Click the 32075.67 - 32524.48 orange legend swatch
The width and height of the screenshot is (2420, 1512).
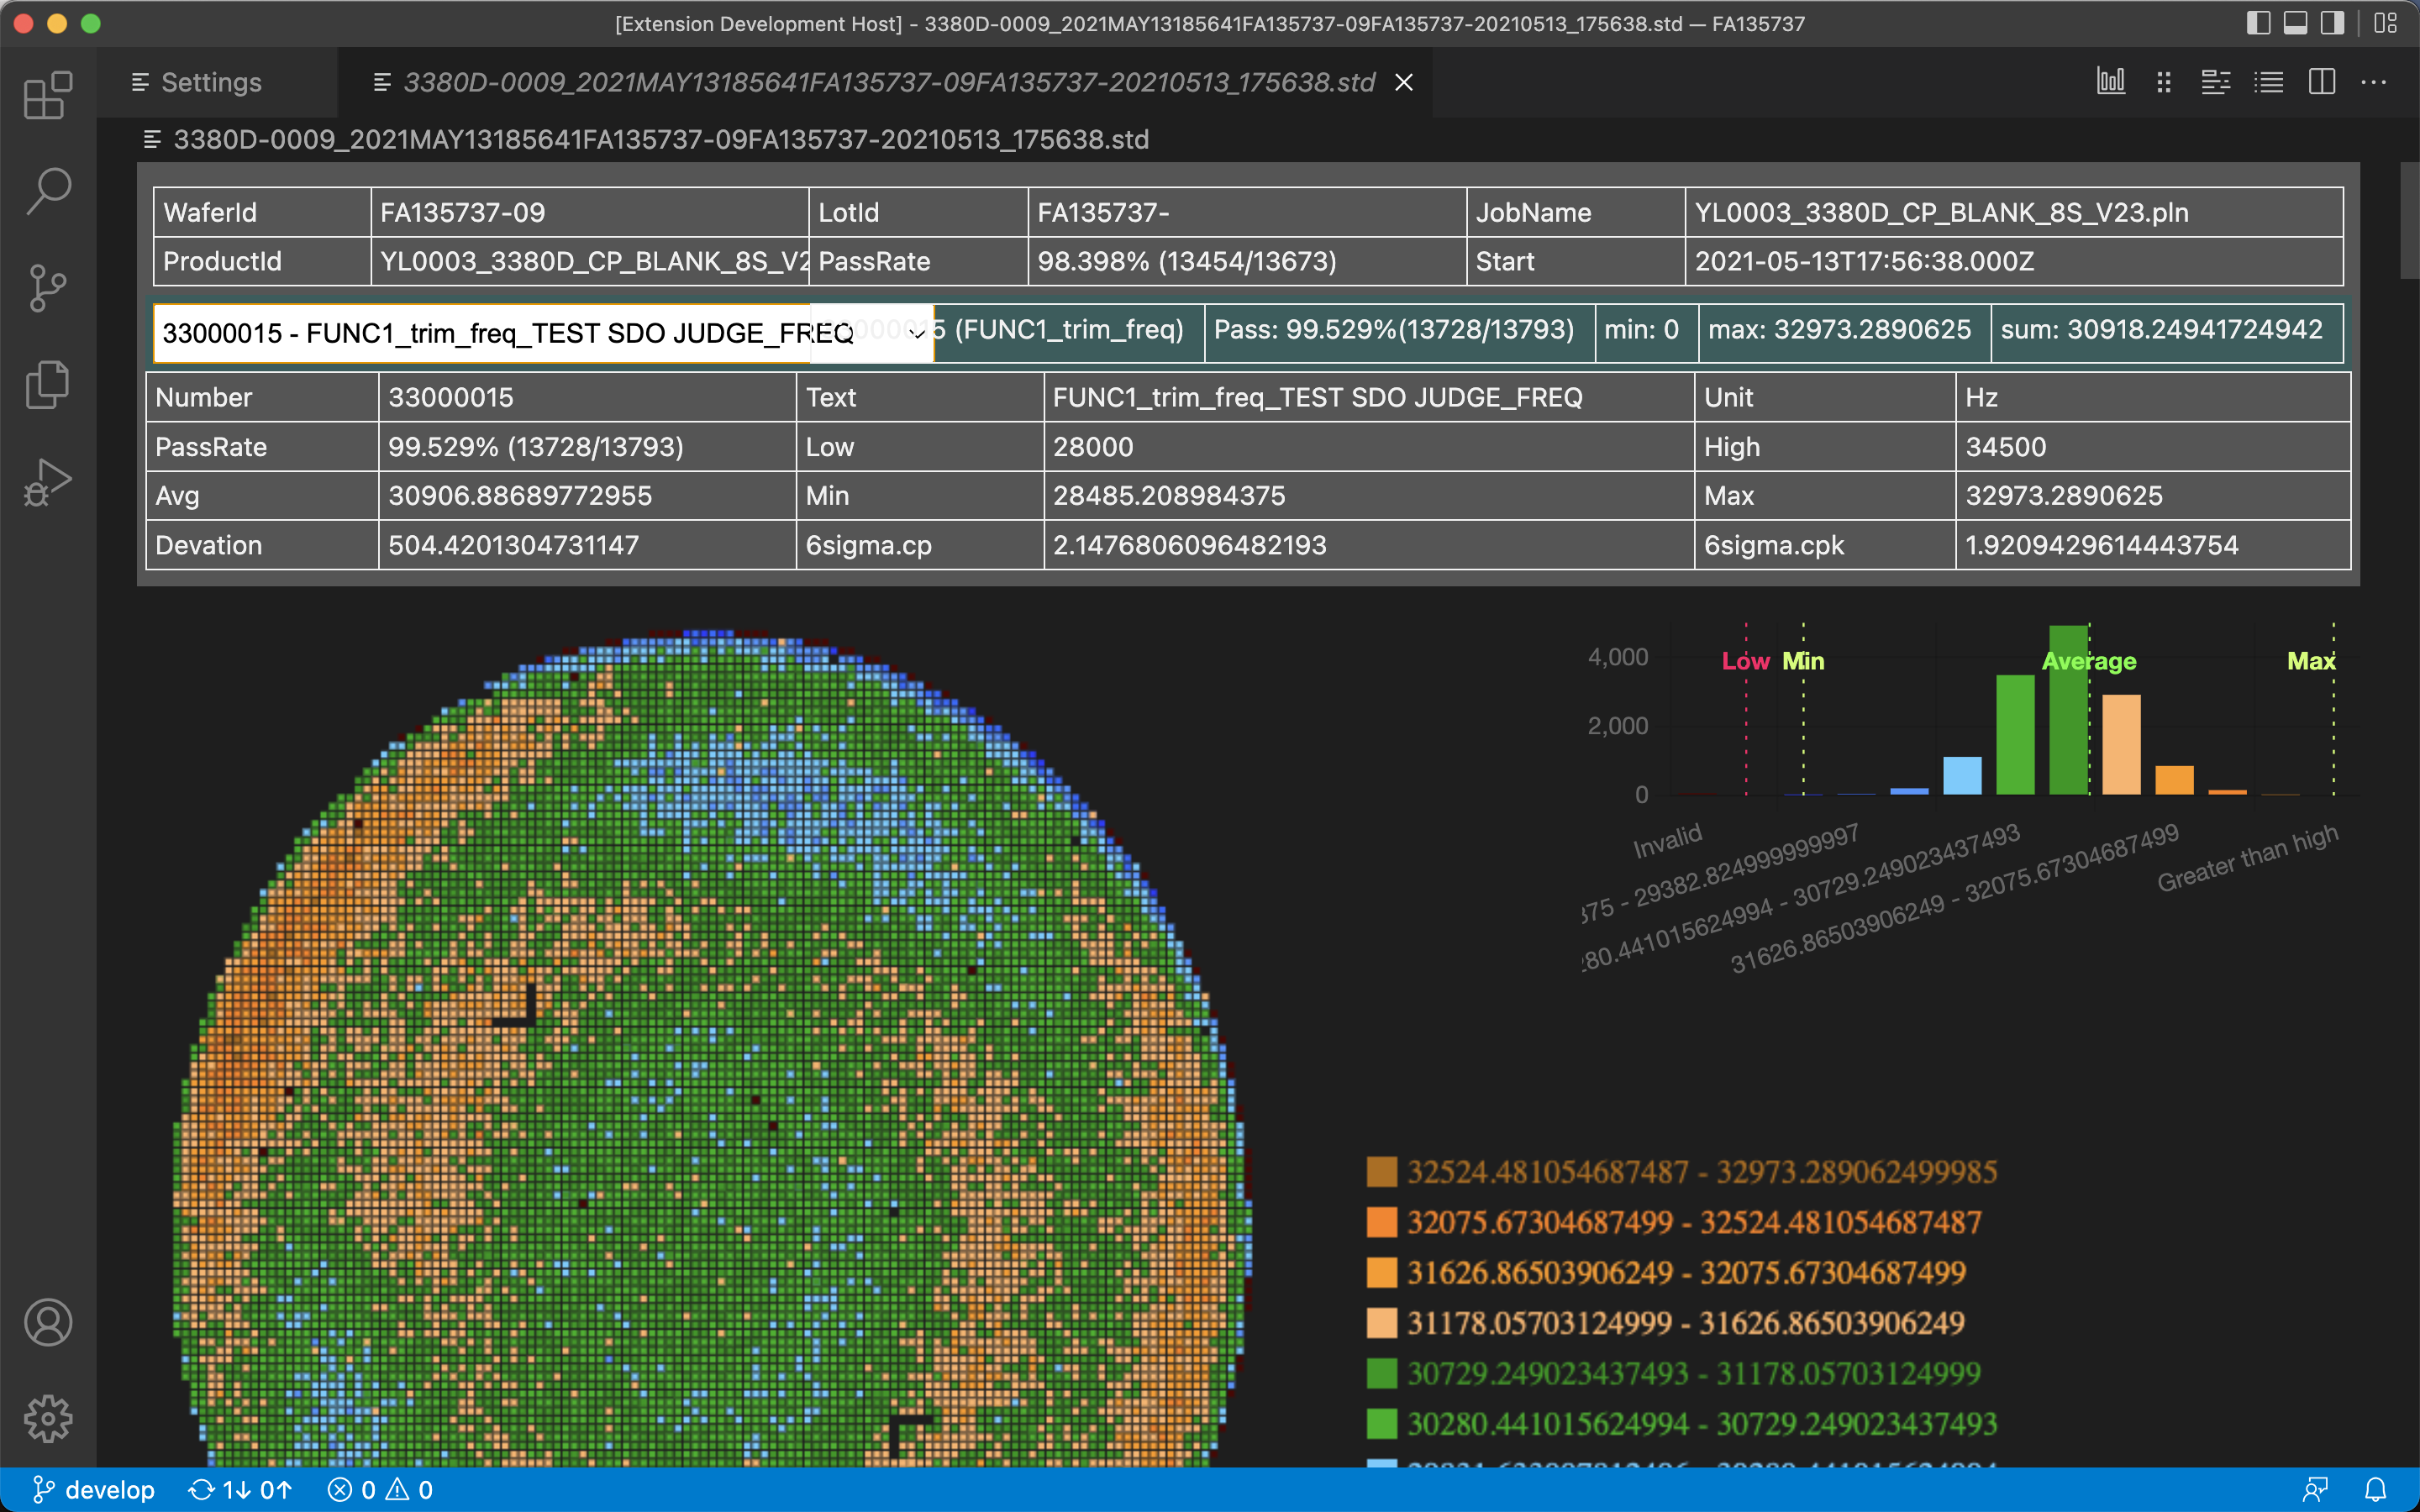(1381, 1222)
